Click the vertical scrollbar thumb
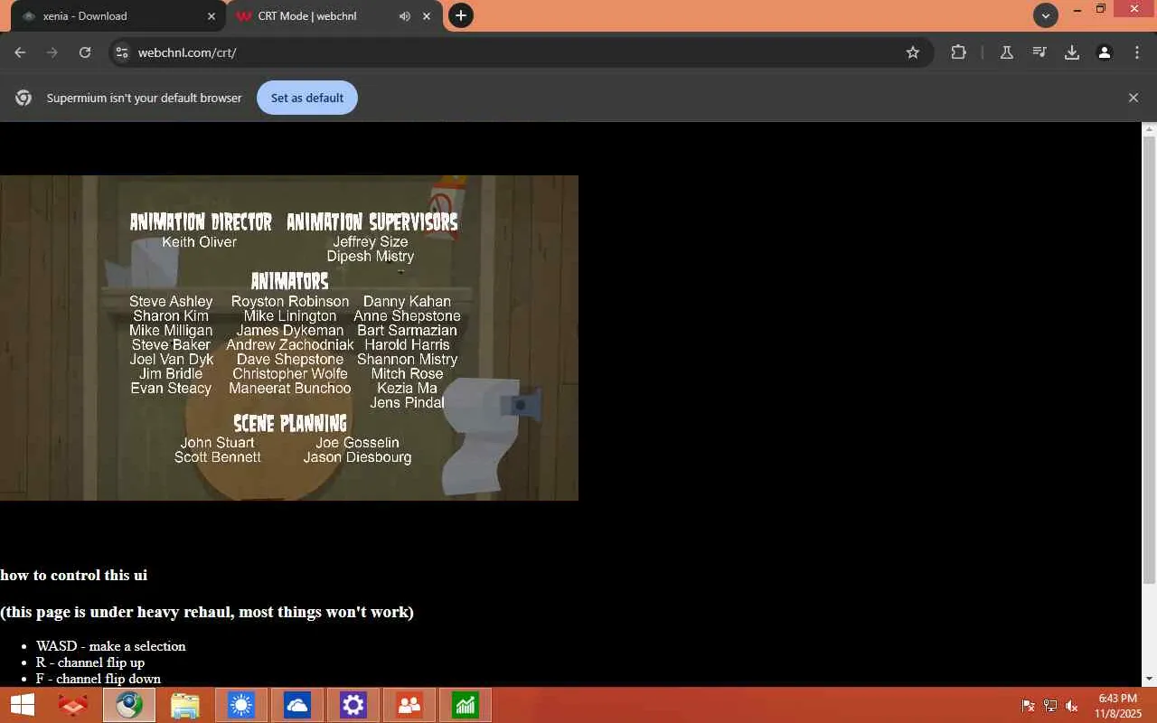The width and height of the screenshot is (1157, 723). click(x=1150, y=360)
